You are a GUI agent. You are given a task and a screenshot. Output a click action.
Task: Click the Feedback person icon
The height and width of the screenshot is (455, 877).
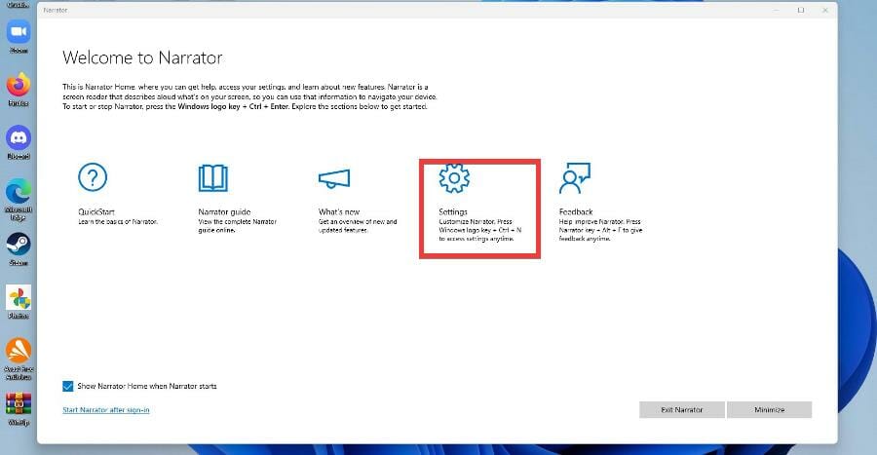click(x=574, y=178)
